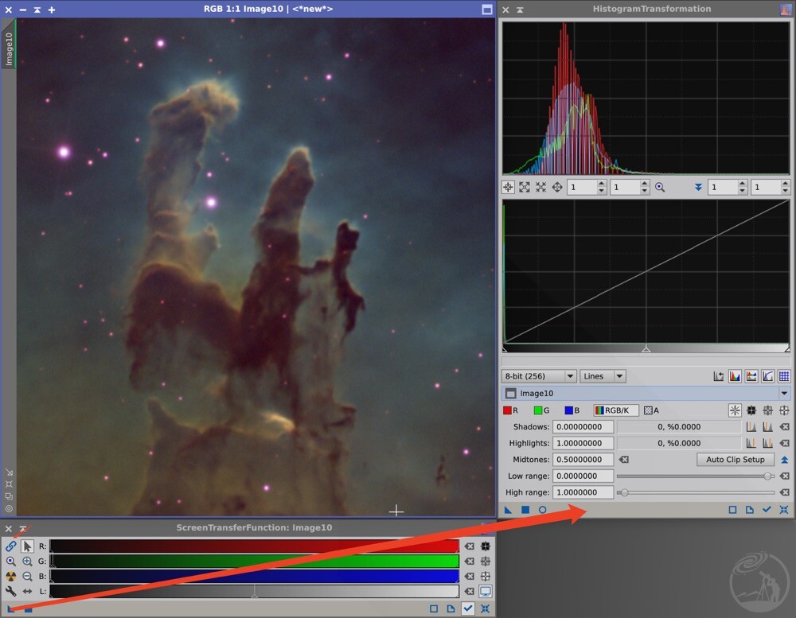796x618 pixels.
Task: Reset the R channel screen transfer function
Action: click(470, 546)
